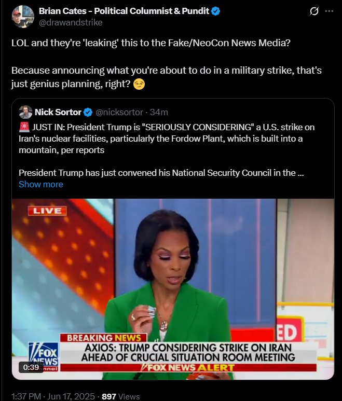Click Nick Sortor display name
Image resolution: width=342 pixels, height=401 pixels.
point(58,112)
